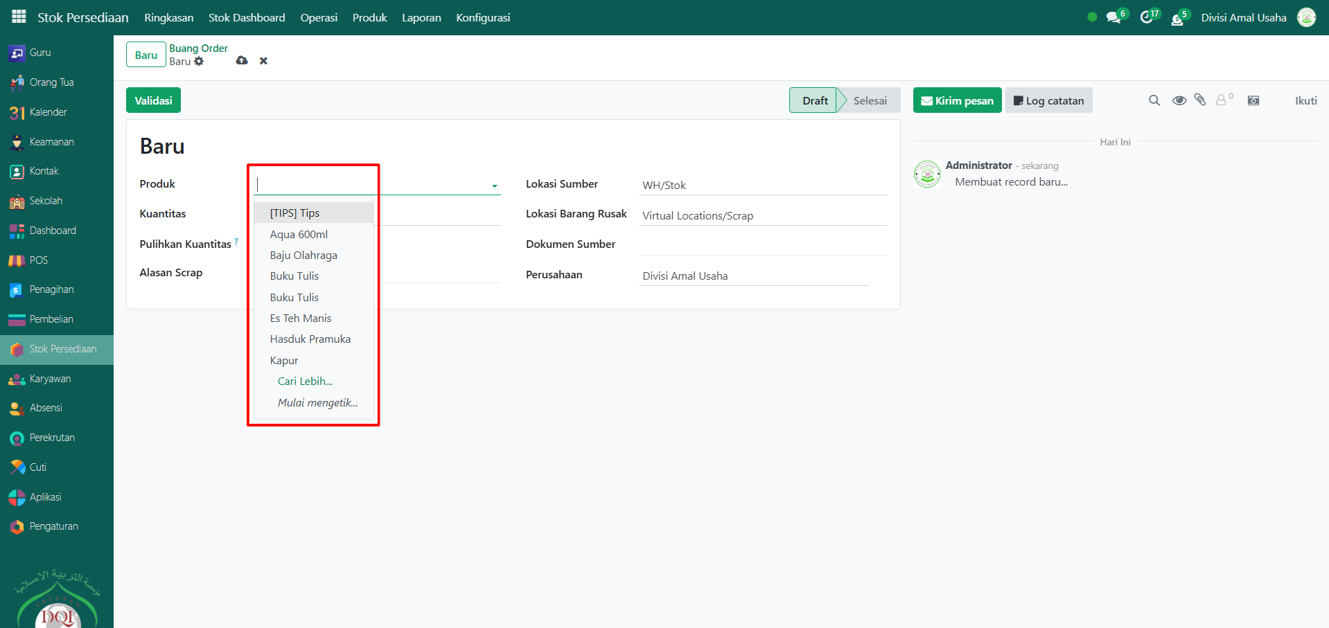Open the Konfigurasi menu
The width and height of the screenshot is (1329, 628).
pyautogui.click(x=483, y=18)
